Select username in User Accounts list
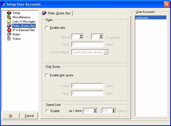The image size is (171, 126). click(x=151, y=18)
